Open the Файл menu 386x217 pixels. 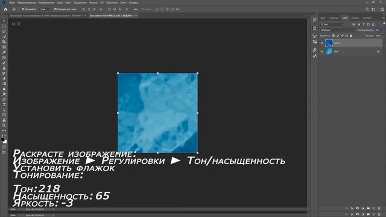(x=12, y=2)
